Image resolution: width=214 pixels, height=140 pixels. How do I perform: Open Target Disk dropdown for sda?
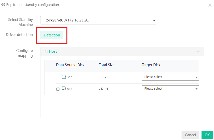coord(171,89)
